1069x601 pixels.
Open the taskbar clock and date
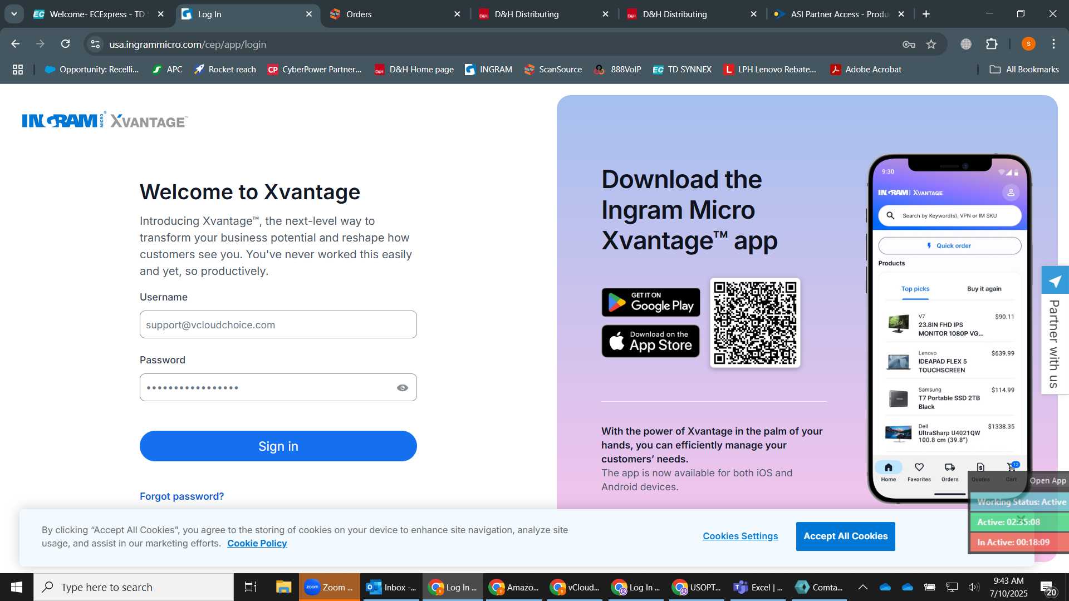click(1008, 587)
